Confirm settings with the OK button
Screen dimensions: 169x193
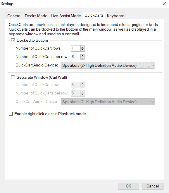[128, 186]
